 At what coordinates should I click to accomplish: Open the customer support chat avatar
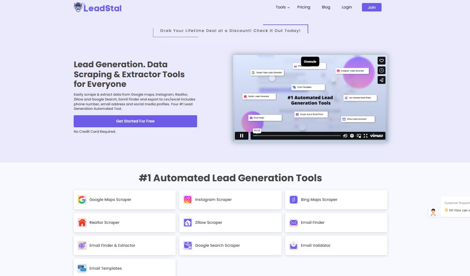pyautogui.click(x=433, y=212)
